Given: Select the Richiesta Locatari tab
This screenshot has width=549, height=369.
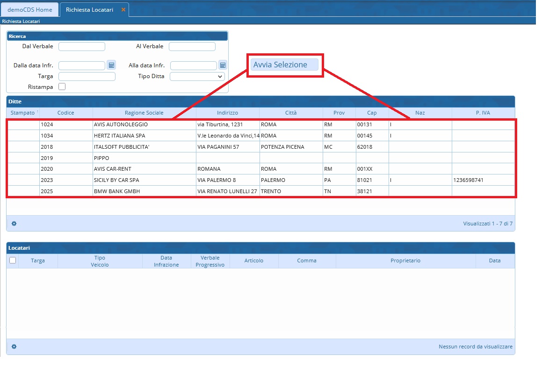Looking at the screenshot, I should [89, 10].
